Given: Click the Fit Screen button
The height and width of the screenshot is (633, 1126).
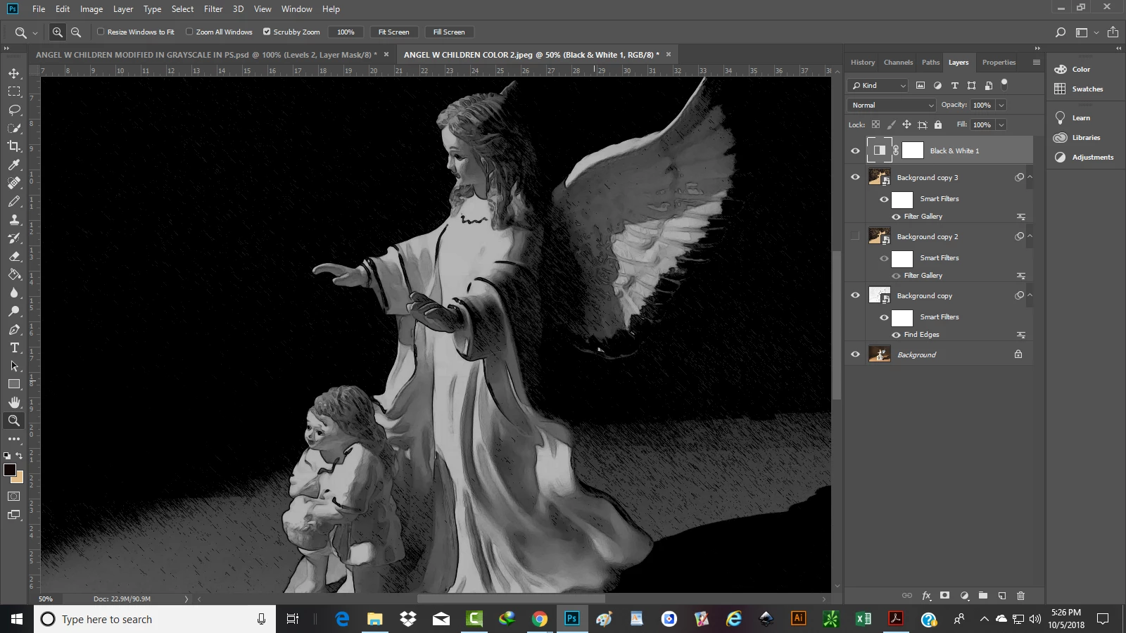Looking at the screenshot, I should 393,32.
